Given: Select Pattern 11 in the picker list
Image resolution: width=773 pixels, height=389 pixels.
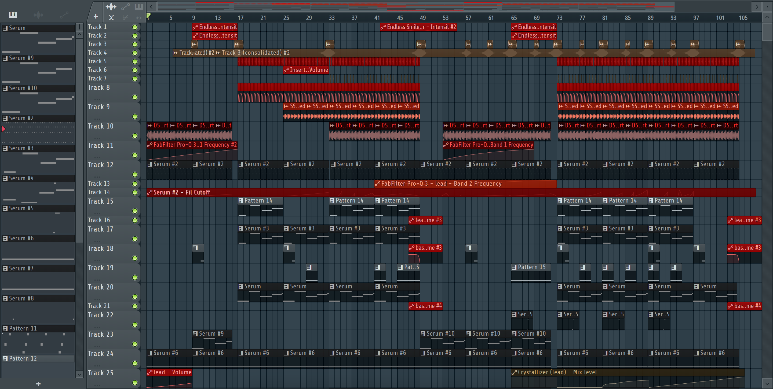Looking at the screenshot, I should coord(23,328).
